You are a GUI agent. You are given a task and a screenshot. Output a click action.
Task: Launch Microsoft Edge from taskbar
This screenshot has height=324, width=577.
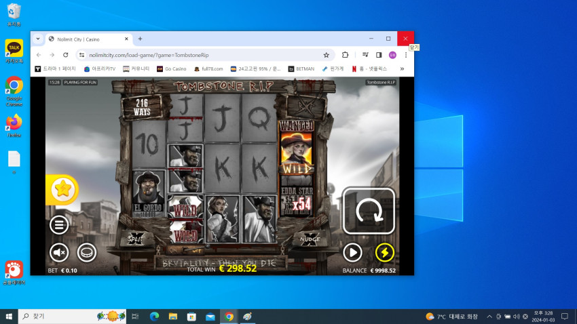pyautogui.click(x=154, y=317)
